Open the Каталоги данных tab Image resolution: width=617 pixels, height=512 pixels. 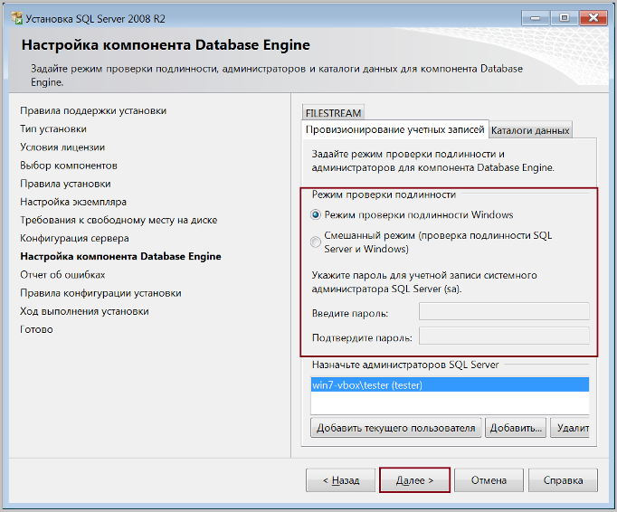click(x=530, y=130)
